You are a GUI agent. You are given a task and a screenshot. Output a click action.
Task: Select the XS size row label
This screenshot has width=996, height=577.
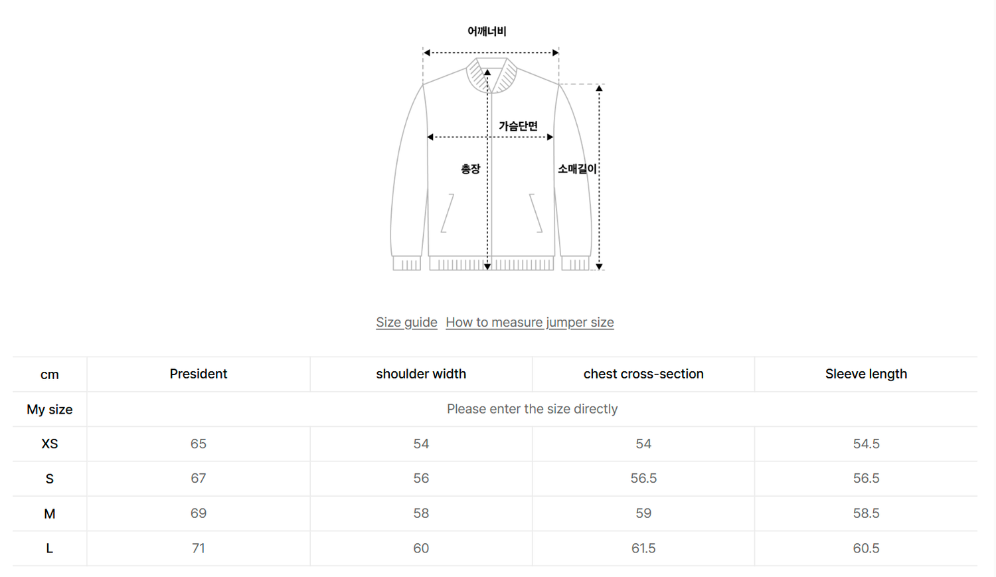coord(50,444)
